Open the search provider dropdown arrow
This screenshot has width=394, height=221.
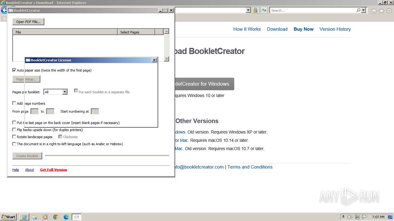364,10
